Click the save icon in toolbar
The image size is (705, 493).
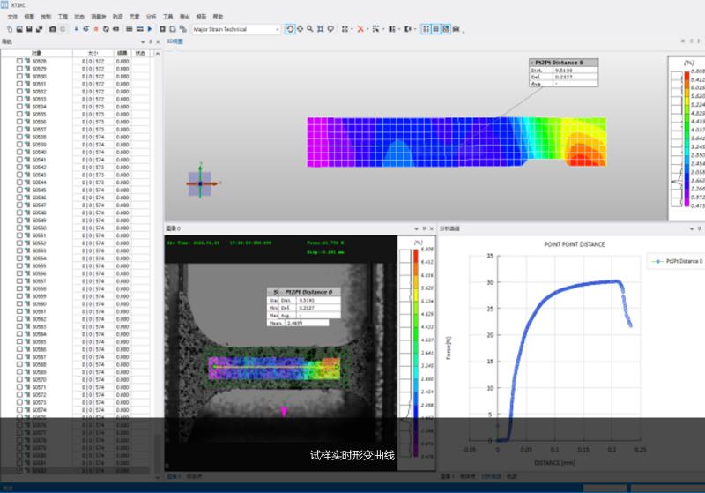[x=29, y=29]
